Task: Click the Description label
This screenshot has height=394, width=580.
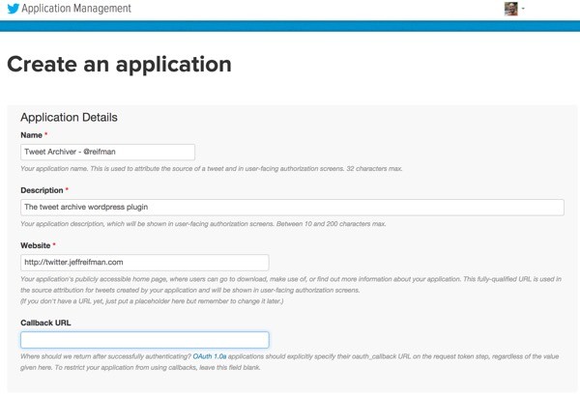Action: pyautogui.click(x=42, y=190)
